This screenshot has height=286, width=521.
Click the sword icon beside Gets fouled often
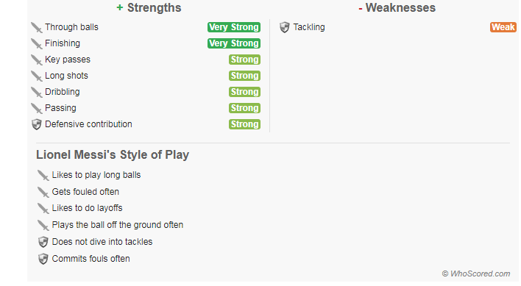[43, 192]
